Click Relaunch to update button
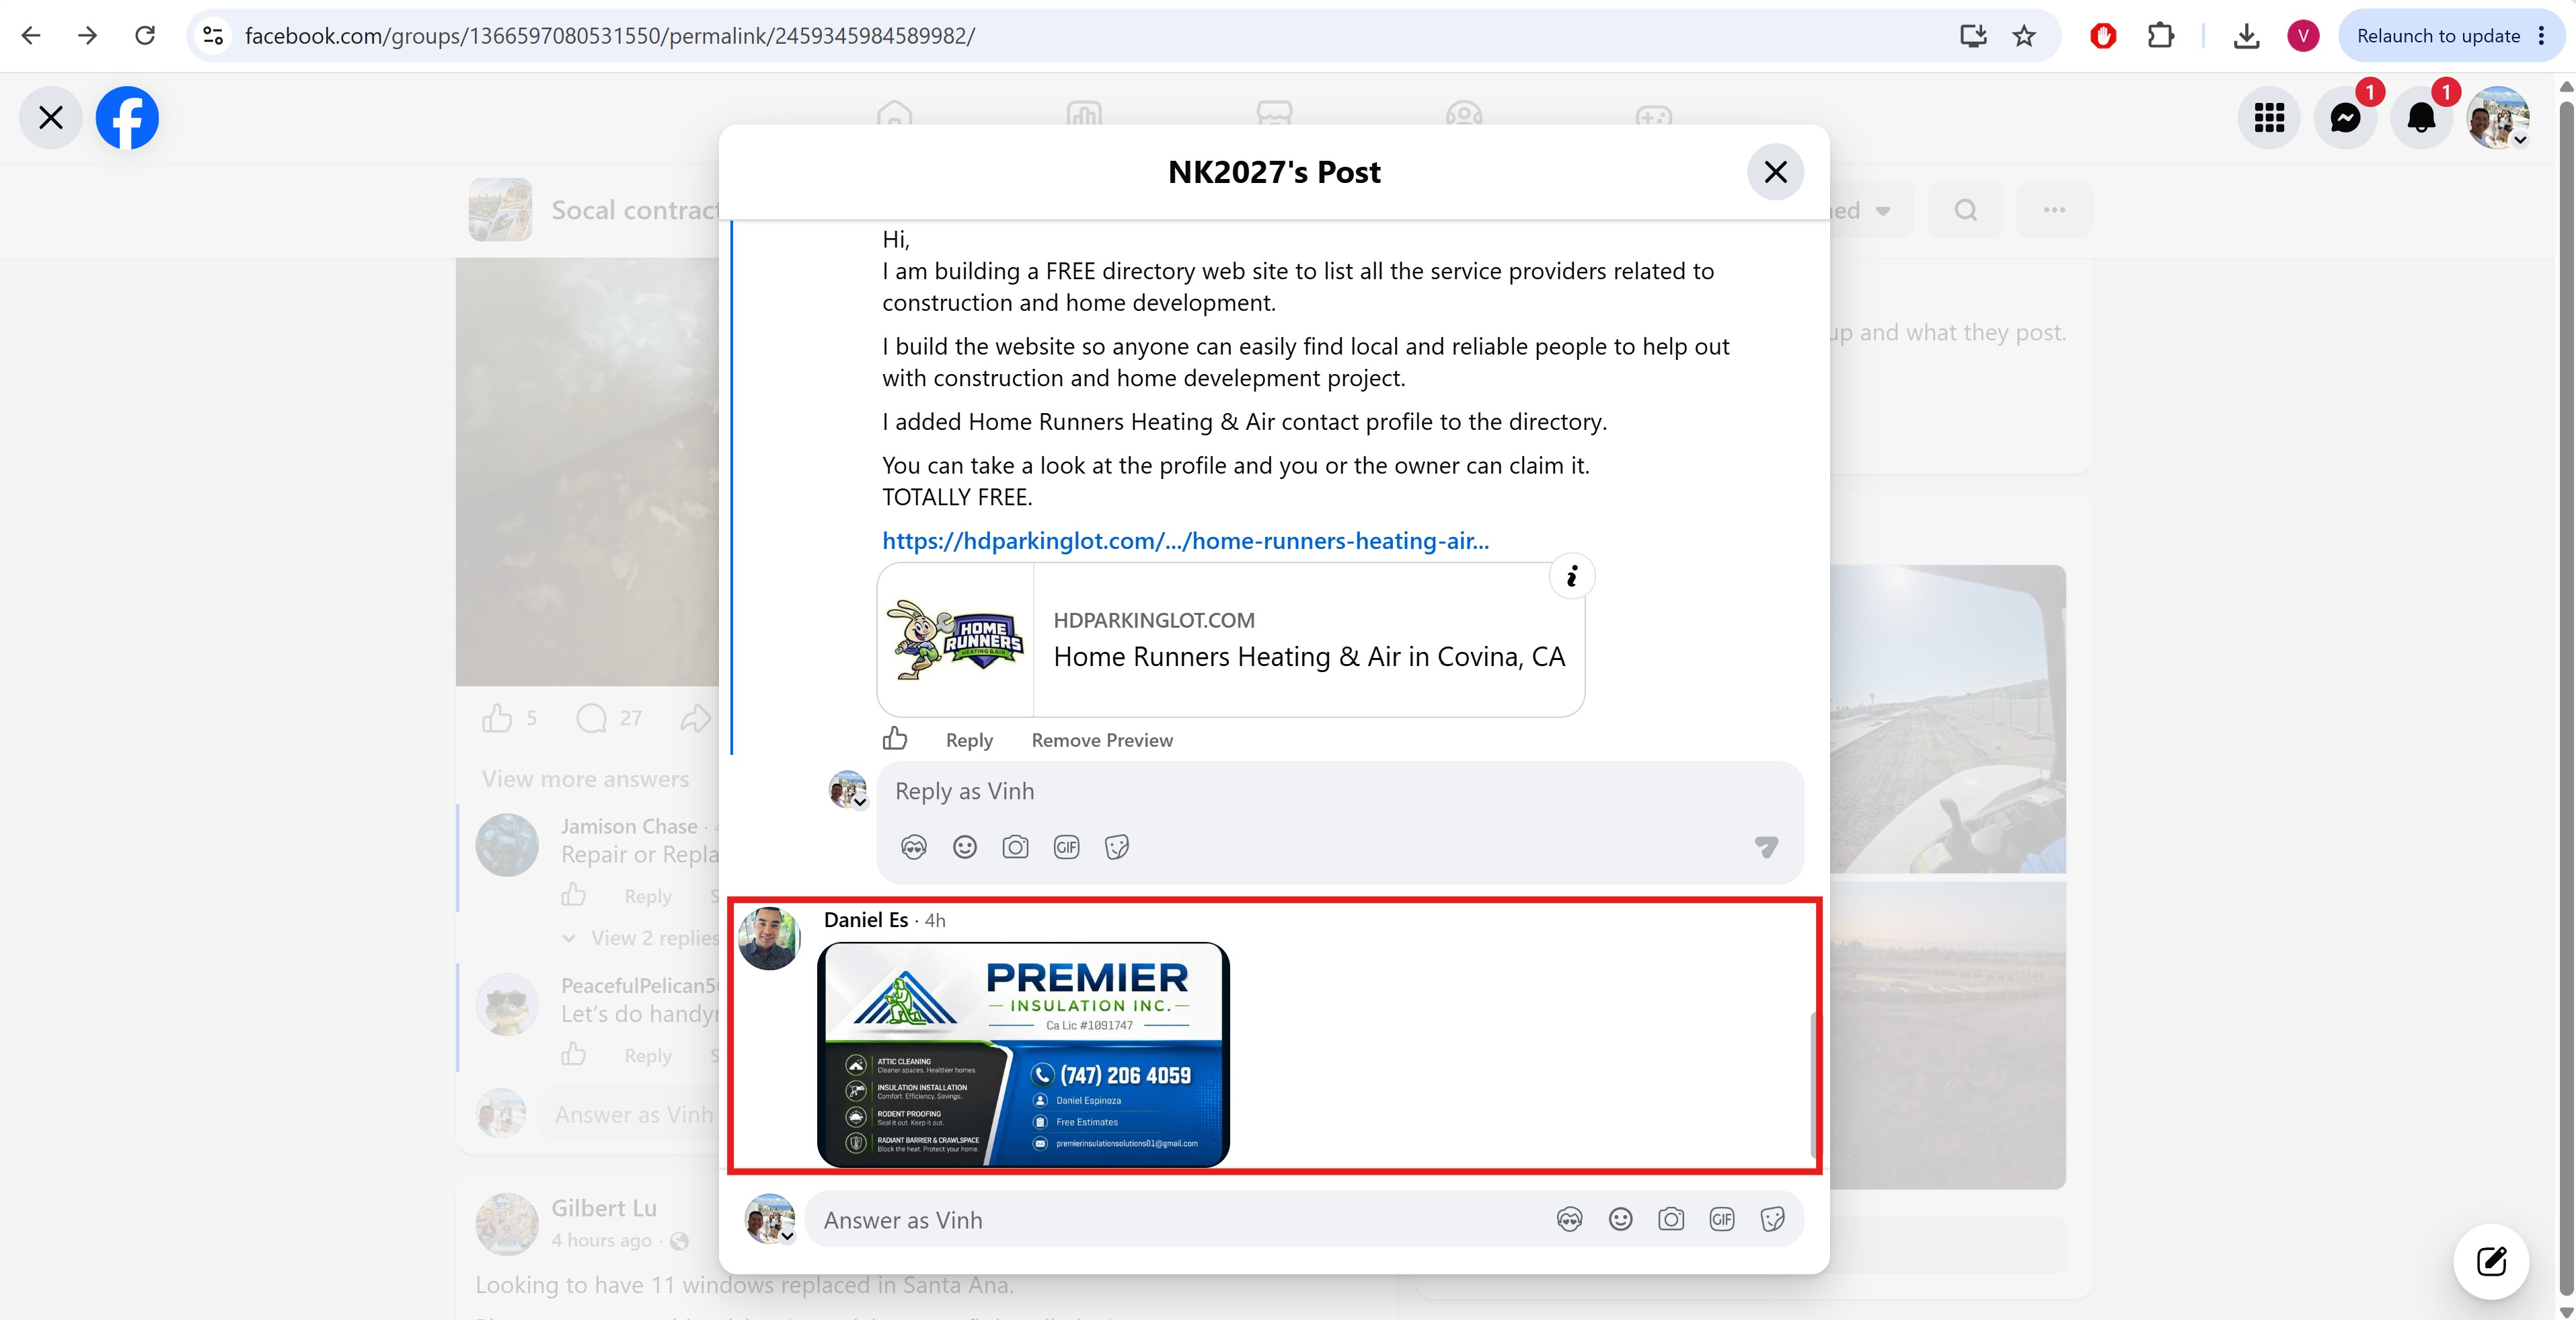The height and width of the screenshot is (1320, 2576). point(2437,36)
